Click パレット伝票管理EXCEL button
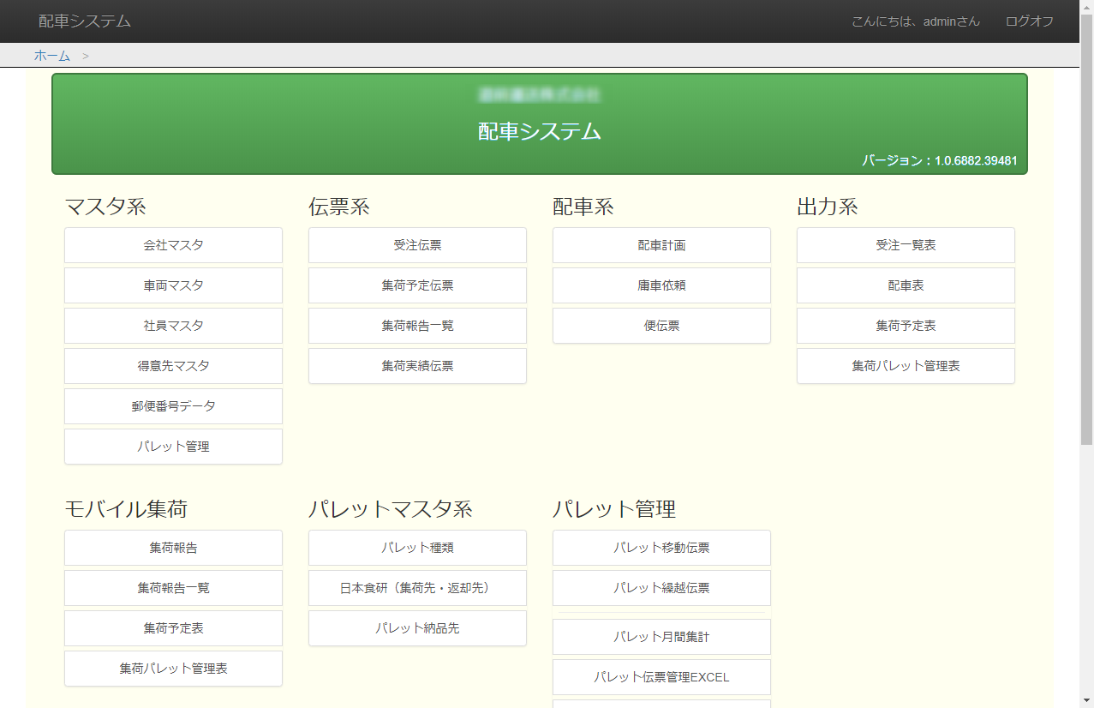Screen dimensions: 1094x708 (x=661, y=677)
